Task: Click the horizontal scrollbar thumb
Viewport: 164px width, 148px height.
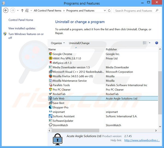Action: [75, 130]
